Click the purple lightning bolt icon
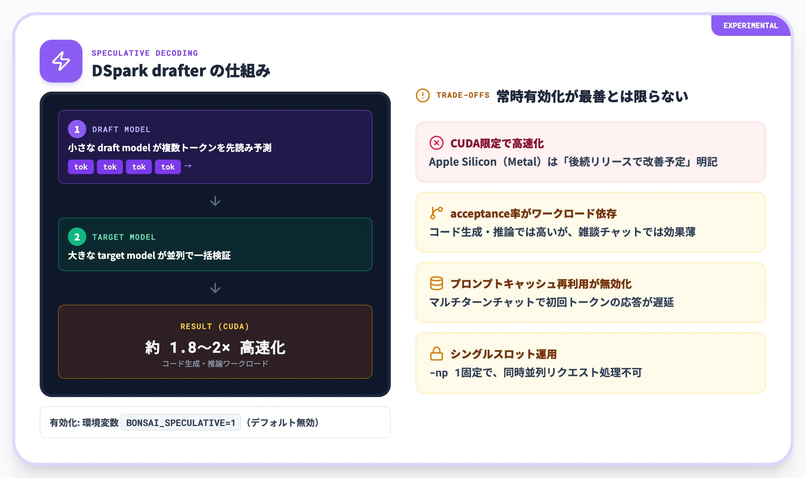Screen dimensions: 806x478 (61, 61)
